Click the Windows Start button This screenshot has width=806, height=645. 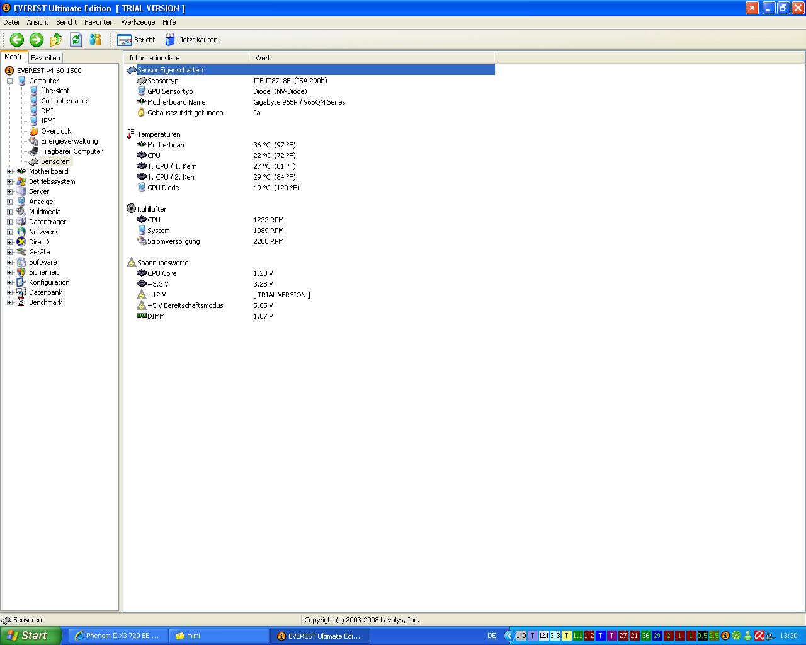coord(31,636)
